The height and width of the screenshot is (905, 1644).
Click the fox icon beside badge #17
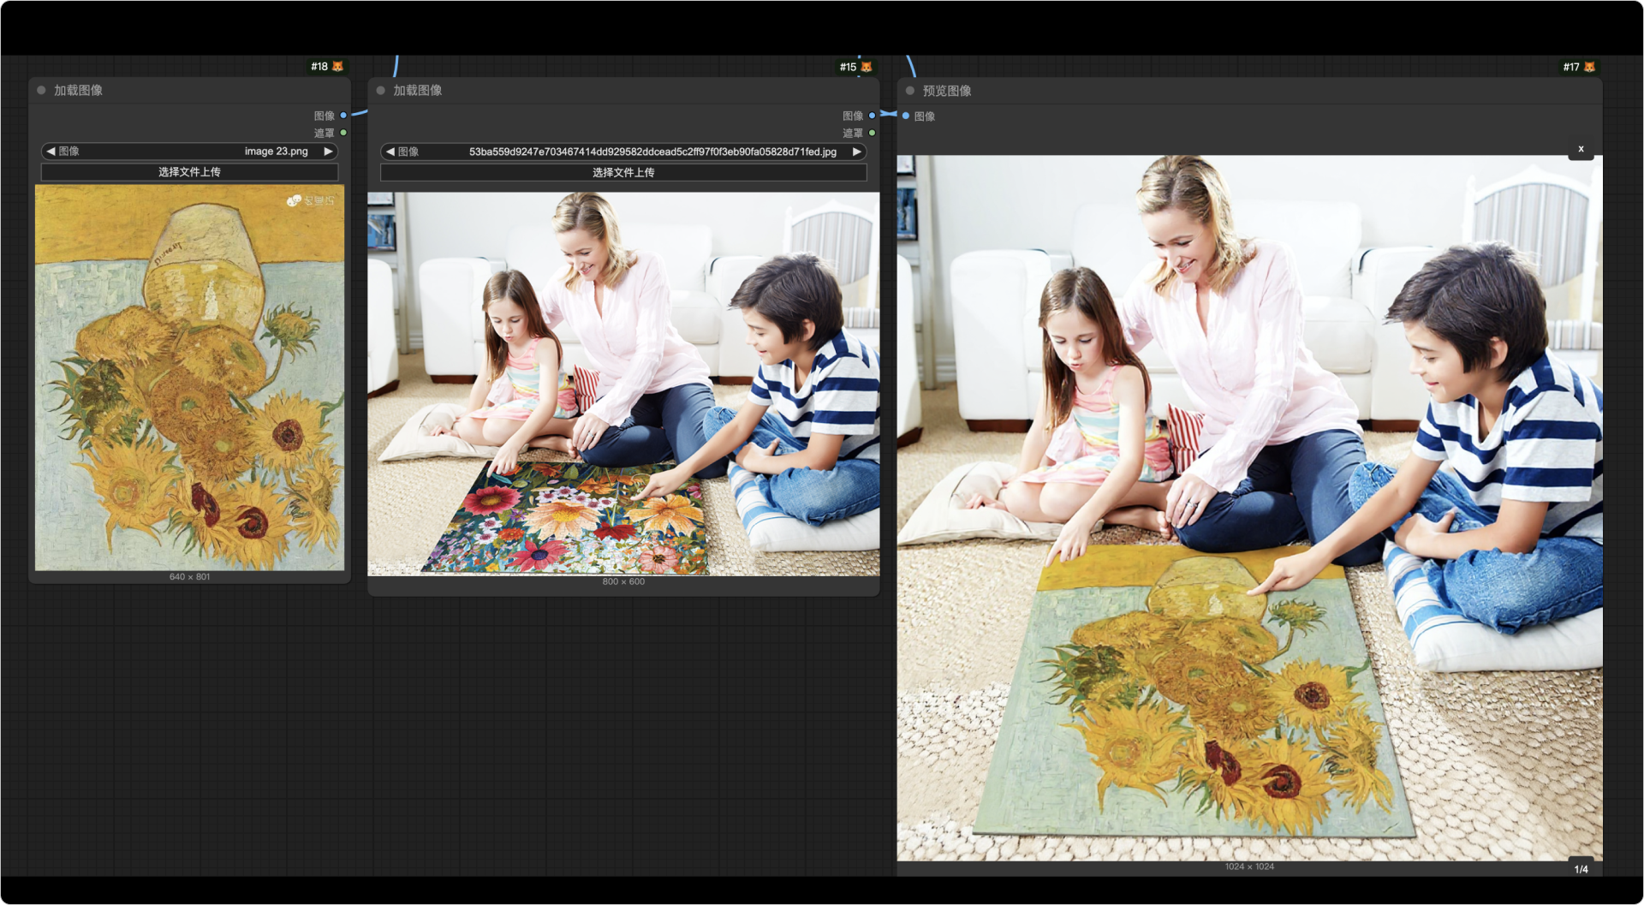pos(1590,67)
